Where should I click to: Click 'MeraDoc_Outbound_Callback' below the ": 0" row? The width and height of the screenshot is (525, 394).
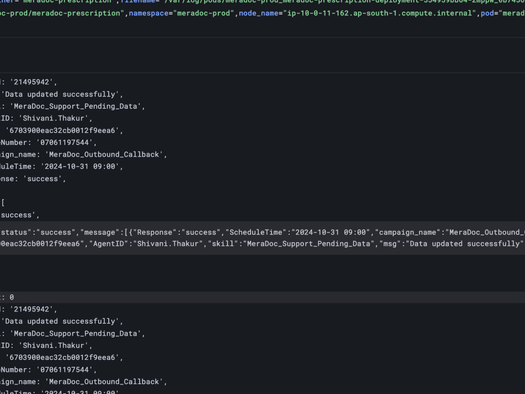(x=104, y=381)
